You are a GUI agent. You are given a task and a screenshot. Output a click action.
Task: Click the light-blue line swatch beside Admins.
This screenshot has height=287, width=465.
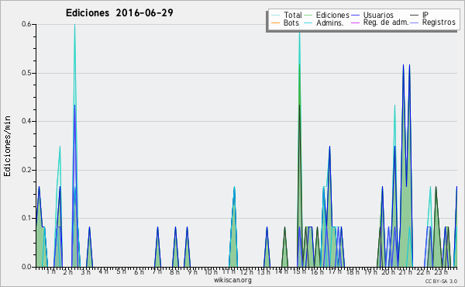coord(308,22)
